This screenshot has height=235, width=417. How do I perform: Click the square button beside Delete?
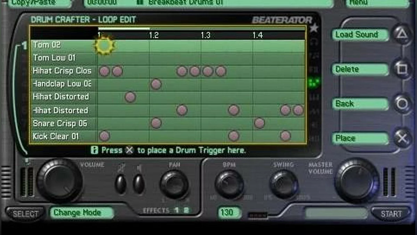pyautogui.click(x=402, y=69)
